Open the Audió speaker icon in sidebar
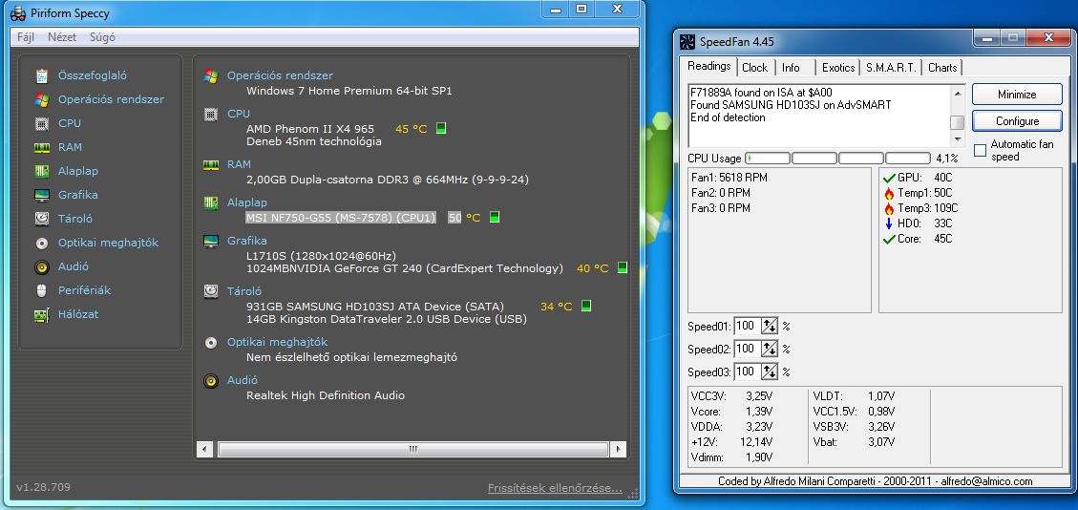 coord(42,266)
